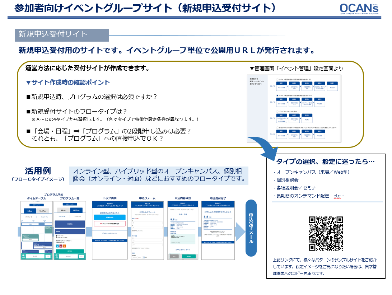
Task: Click the 新規申込受付サイト section header
Action: pyautogui.click(x=62, y=35)
